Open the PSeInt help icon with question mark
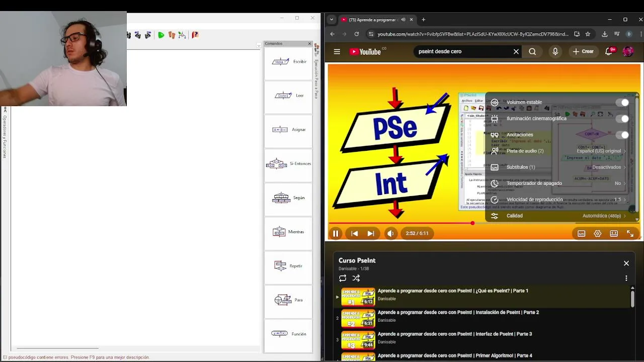The width and height of the screenshot is (644, 362). click(x=195, y=35)
